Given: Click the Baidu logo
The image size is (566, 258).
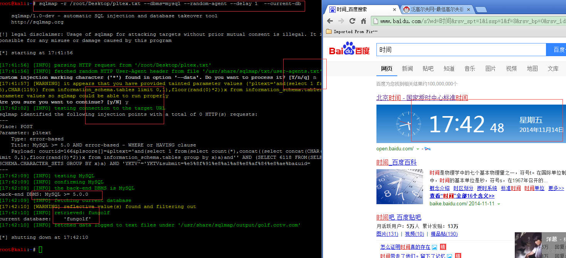Looking at the screenshot, I should pos(349,49).
